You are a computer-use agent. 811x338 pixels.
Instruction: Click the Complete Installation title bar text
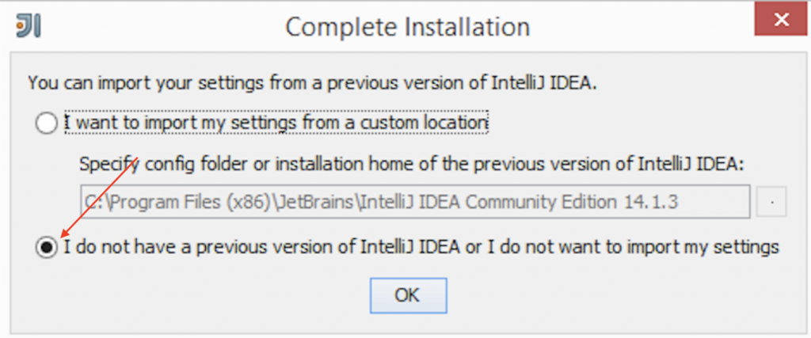[408, 26]
